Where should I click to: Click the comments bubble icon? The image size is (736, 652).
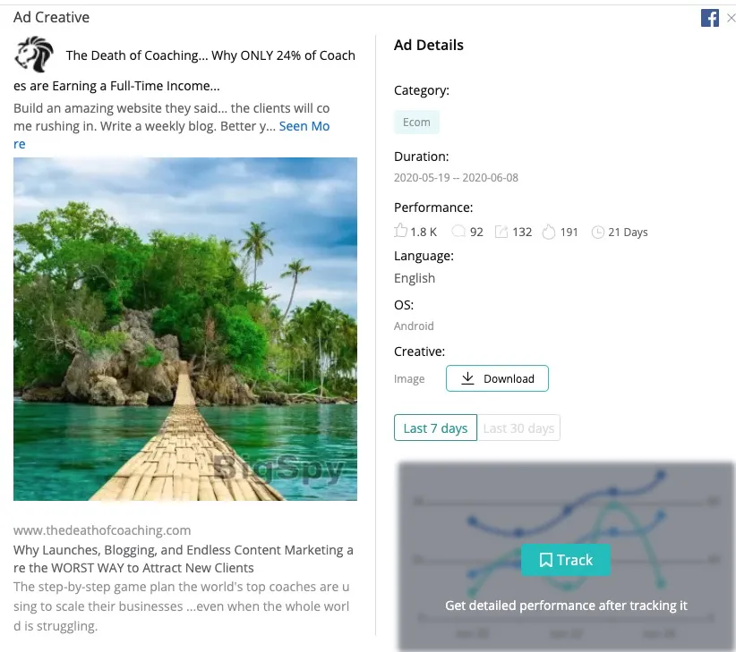pyautogui.click(x=458, y=232)
